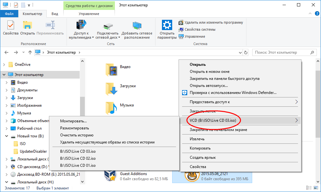Click the Свойства ribbon icon
The width and height of the screenshot is (321, 192).
pos(11,25)
